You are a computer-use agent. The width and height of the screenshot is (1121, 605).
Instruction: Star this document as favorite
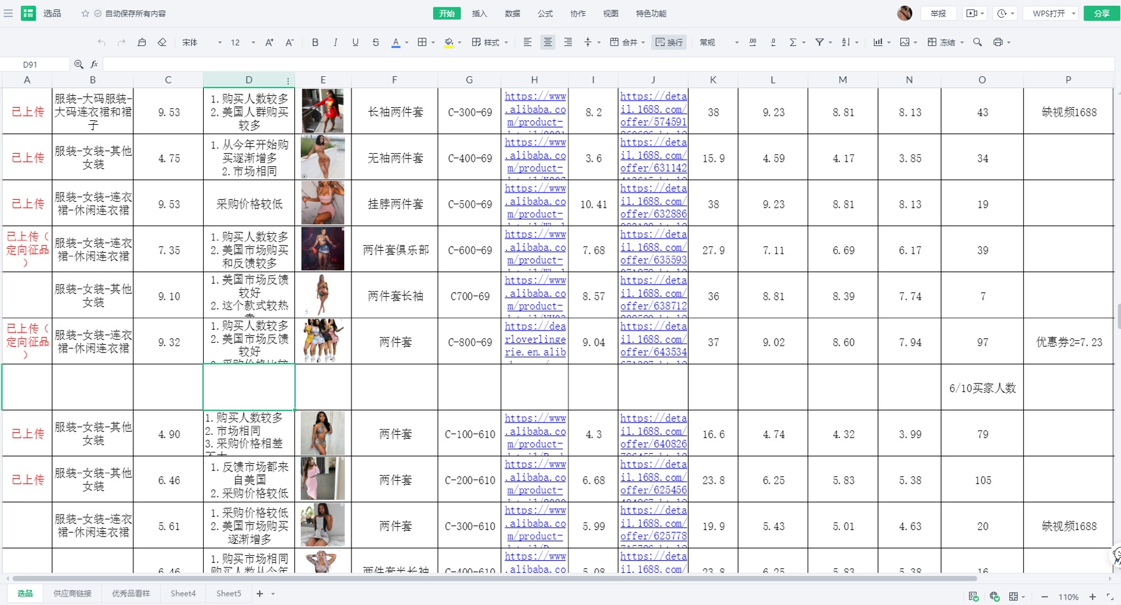tap(85, 13)
